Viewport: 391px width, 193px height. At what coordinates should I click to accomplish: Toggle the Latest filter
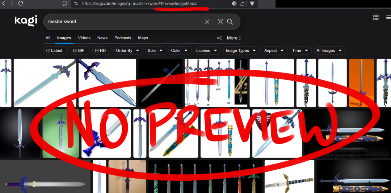pos(54,51)
